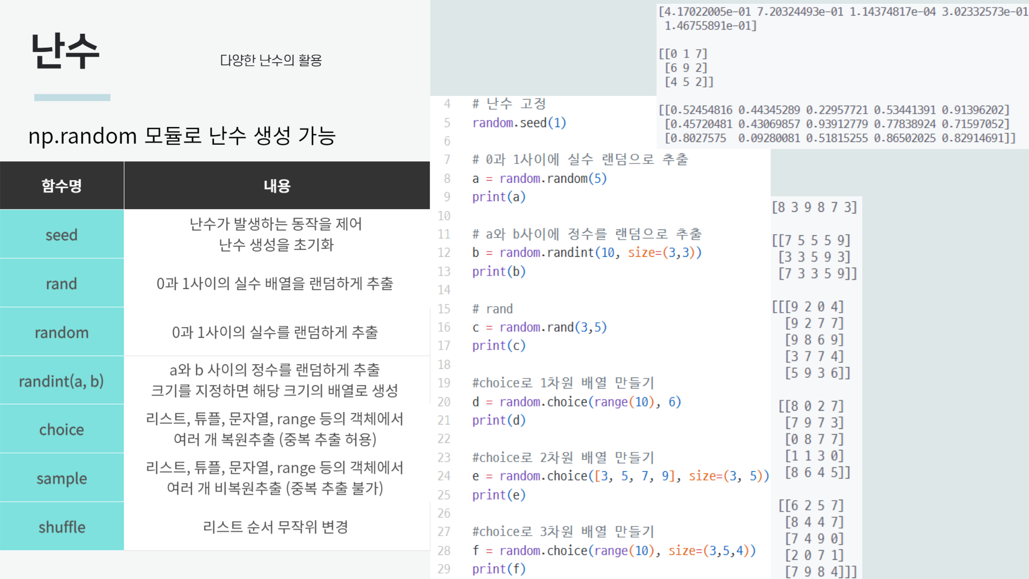Click code line random.seed(1)

519,123
